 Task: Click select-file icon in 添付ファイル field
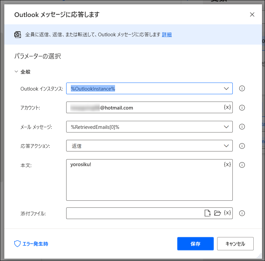[207, 213]
